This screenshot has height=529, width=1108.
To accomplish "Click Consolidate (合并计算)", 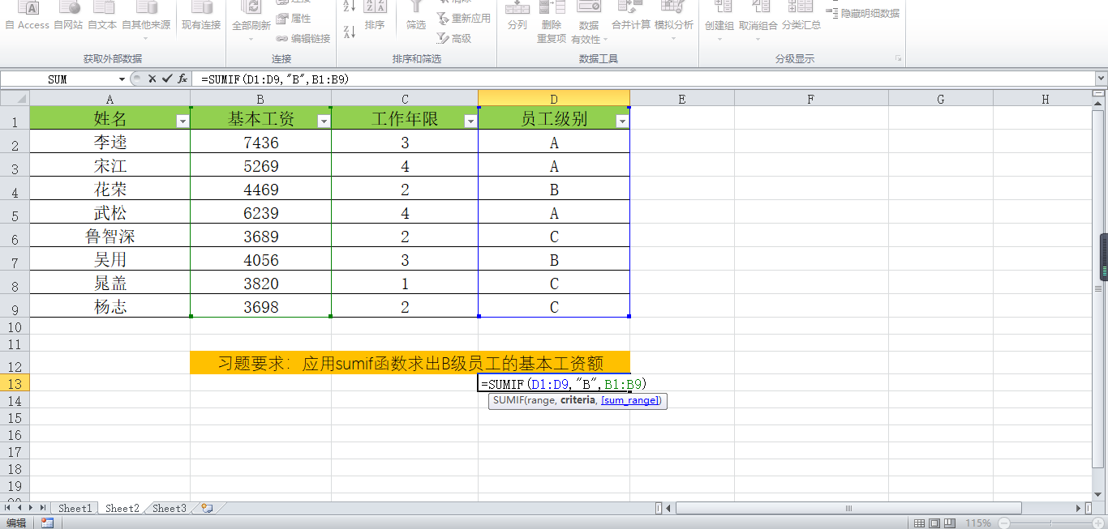I will click(631, 16).
